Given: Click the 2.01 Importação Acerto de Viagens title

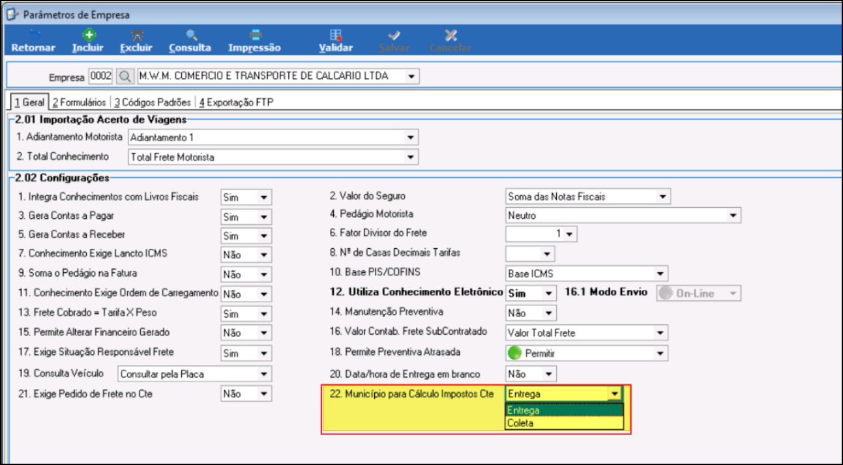Looking at the screenshot, I should click(x=100, y=119).
